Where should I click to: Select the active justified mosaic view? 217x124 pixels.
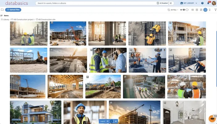[x=205, y=10]
